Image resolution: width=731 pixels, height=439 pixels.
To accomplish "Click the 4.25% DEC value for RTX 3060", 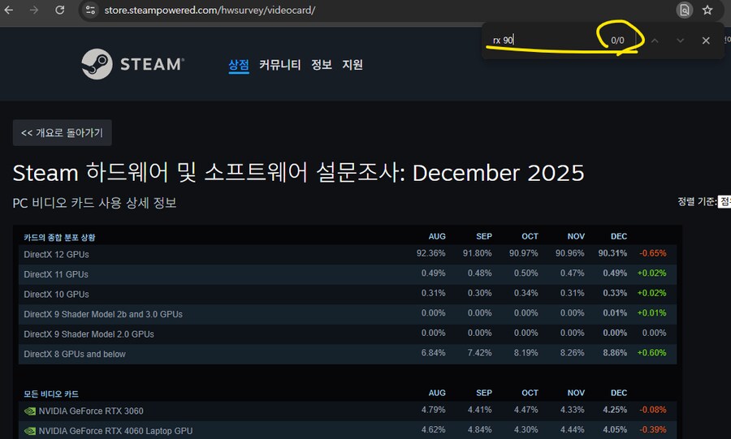I will (x=615, y=410).
